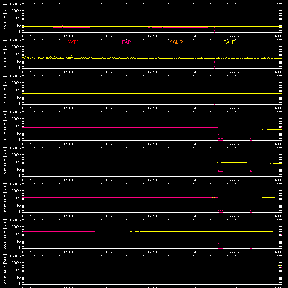Select the 100 y-axis value on 410 MHz plot

pyautogui.click(x=17, y=54)
